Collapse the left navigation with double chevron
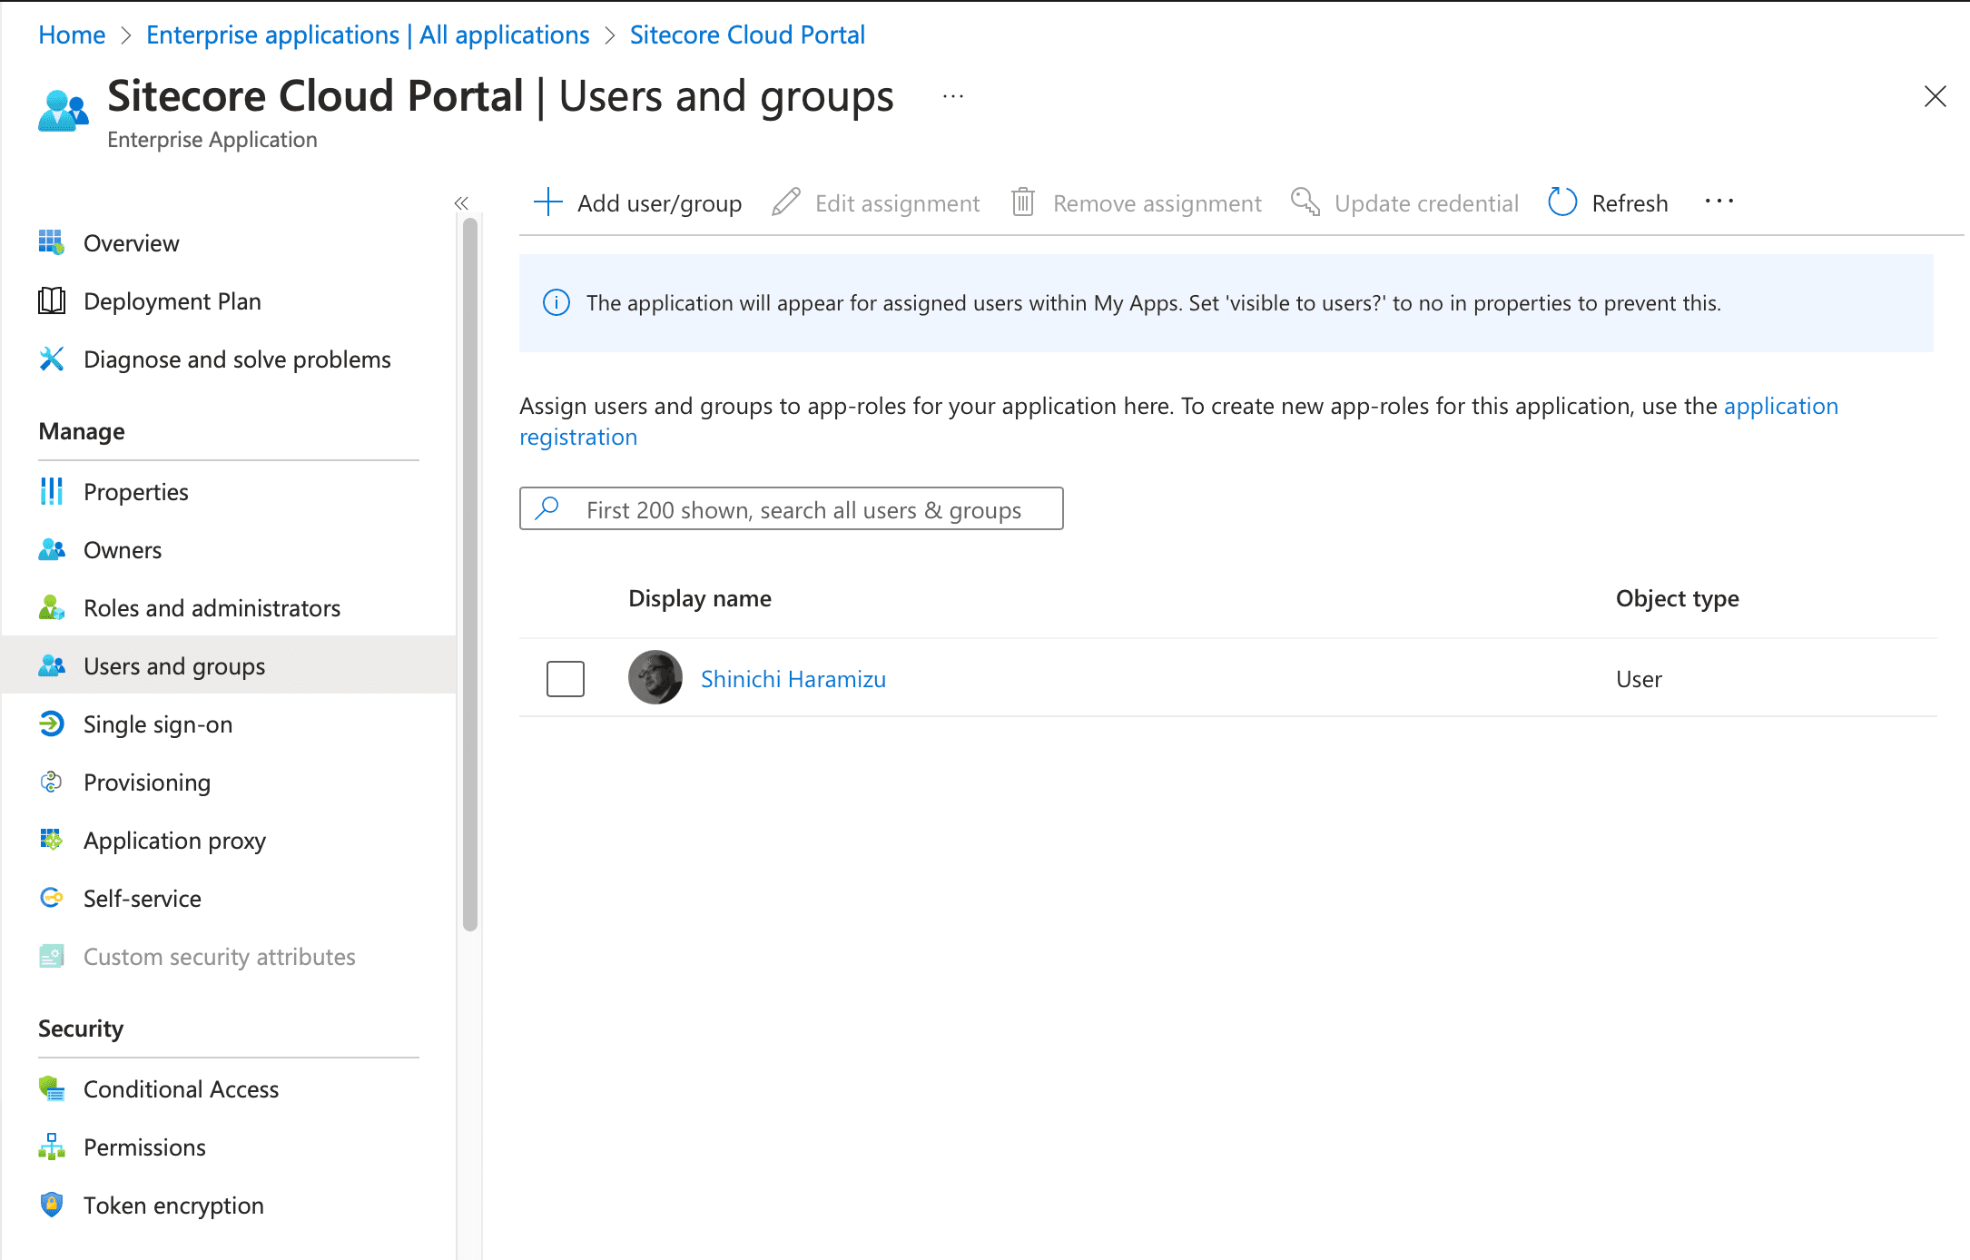1970x1260 pixels. pyautogui.click(x=461, y=202)
